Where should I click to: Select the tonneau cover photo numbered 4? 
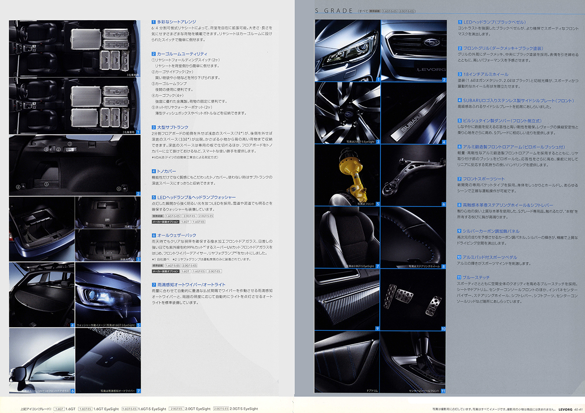[x=42, y=295]
